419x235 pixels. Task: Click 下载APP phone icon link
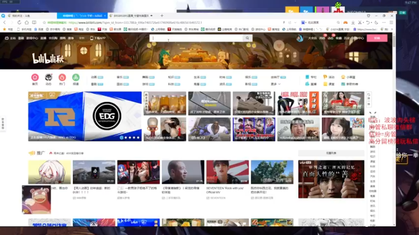tap(98, 38)
